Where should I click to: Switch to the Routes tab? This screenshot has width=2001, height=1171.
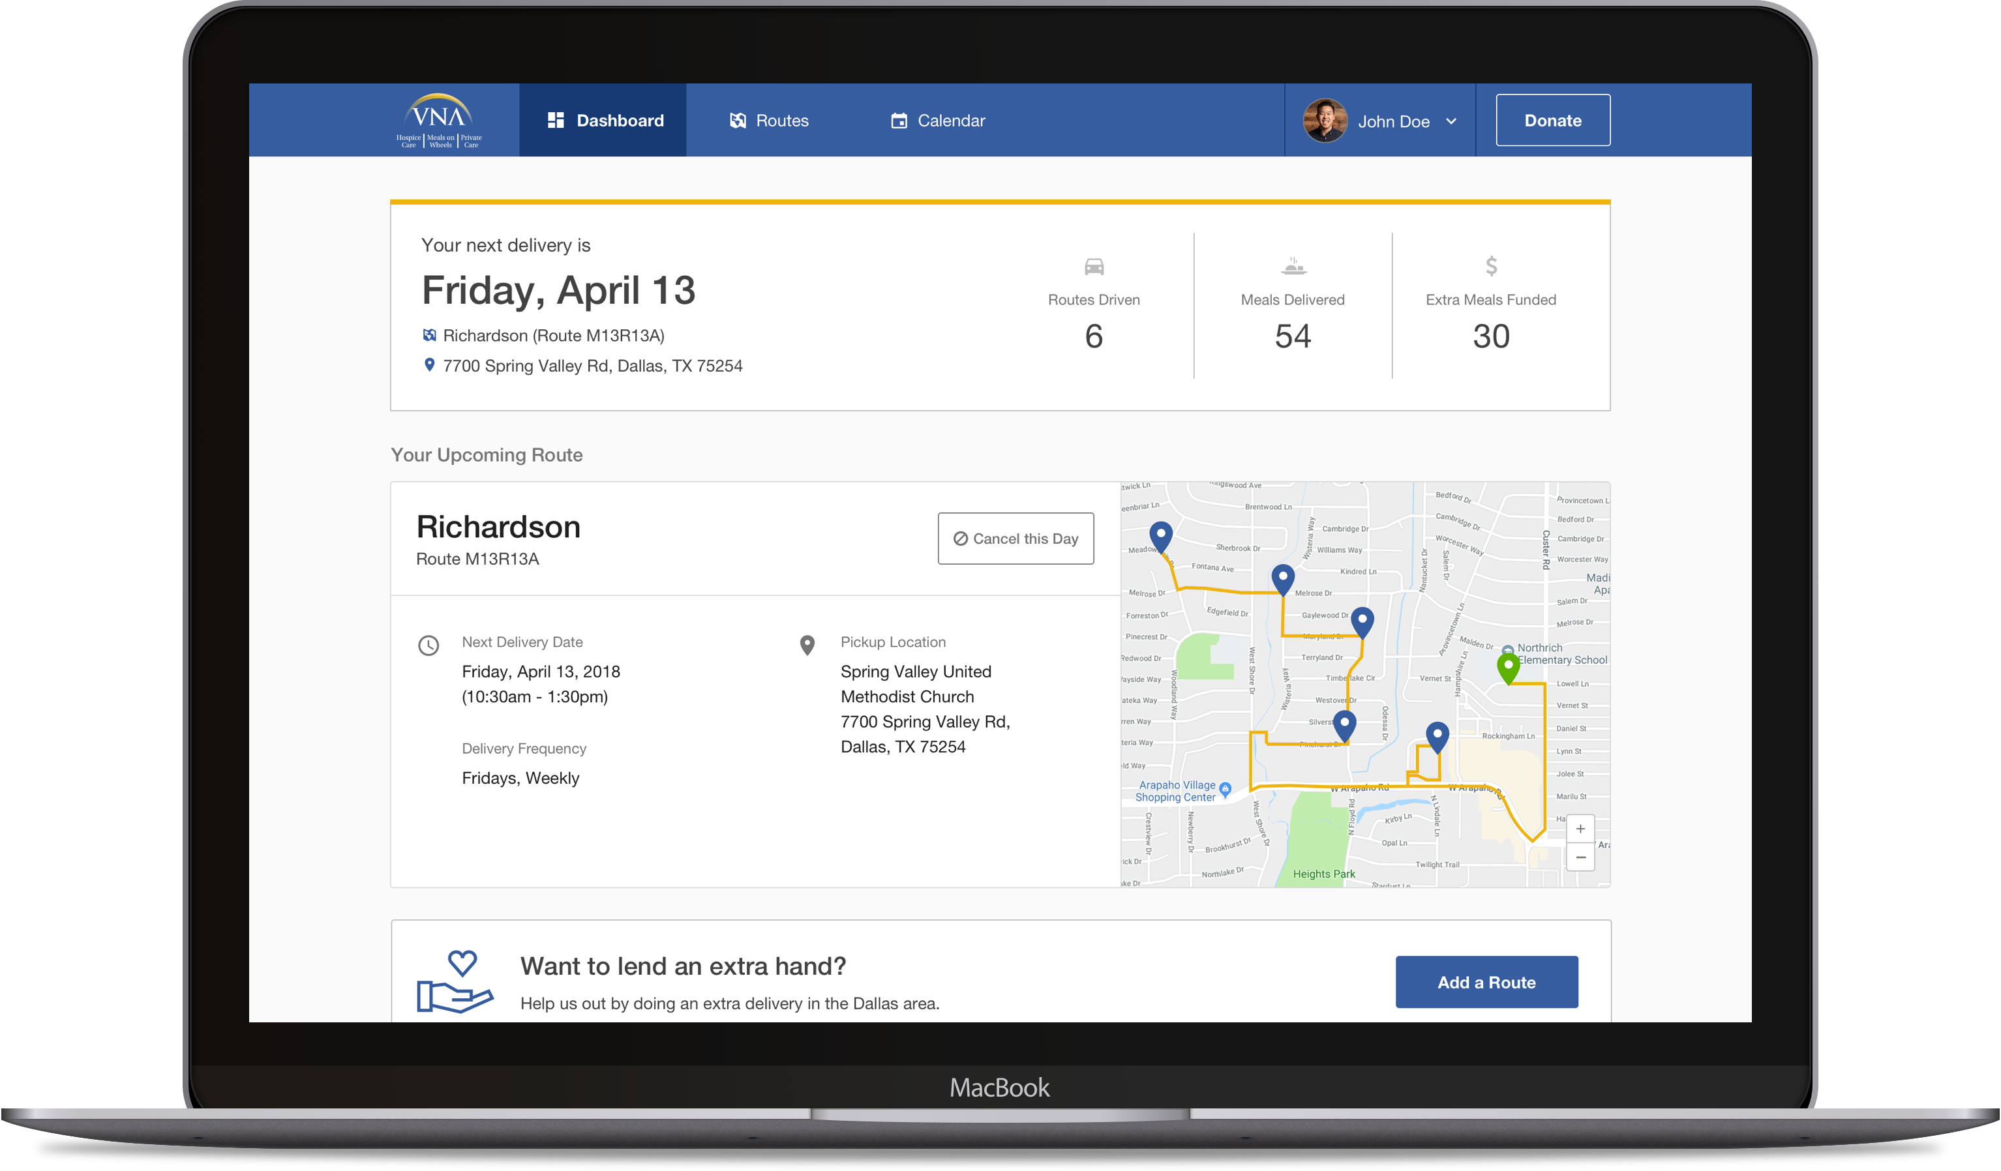tap(769, 121)
